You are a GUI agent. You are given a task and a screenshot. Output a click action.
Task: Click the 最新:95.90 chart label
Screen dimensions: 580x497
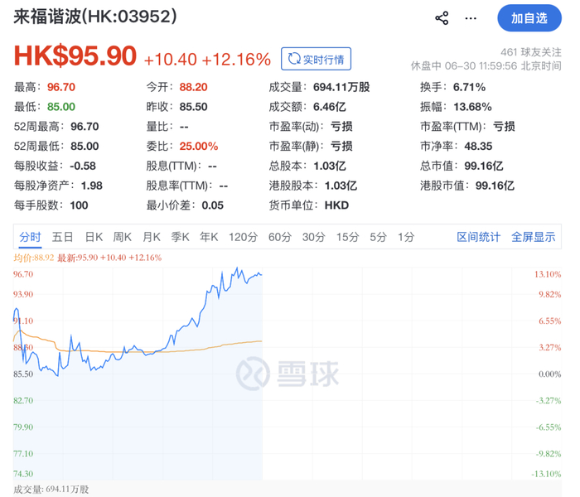point(109,258)
